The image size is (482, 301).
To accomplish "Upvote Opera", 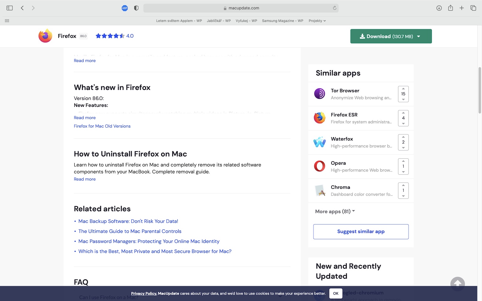I will click(x=403, y=161).
